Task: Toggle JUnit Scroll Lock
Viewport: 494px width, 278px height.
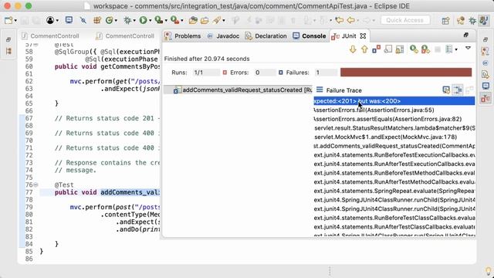Action: pyautogui.click(x=400, y=49)
